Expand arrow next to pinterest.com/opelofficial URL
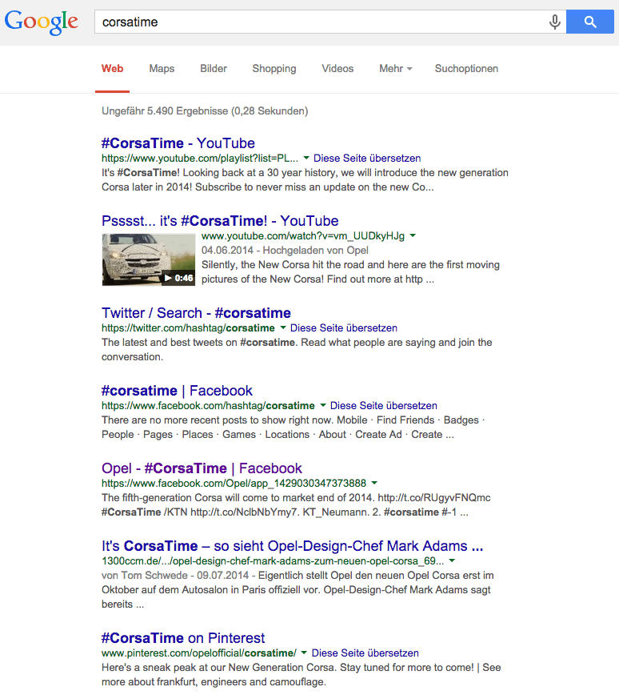Image resolution: width=619 pixels, height=699 pixels. (304, 653)
